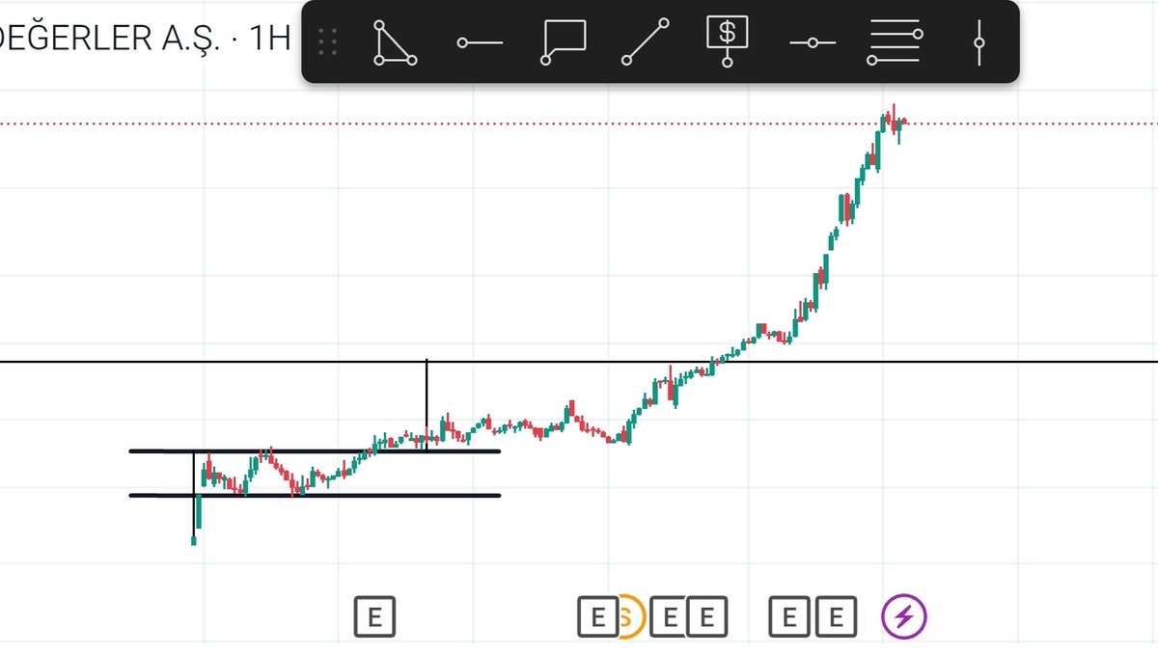Viewport: 1158px width, 655px height.
Task: Open the orange S split marker
Action: pos(629,615)
